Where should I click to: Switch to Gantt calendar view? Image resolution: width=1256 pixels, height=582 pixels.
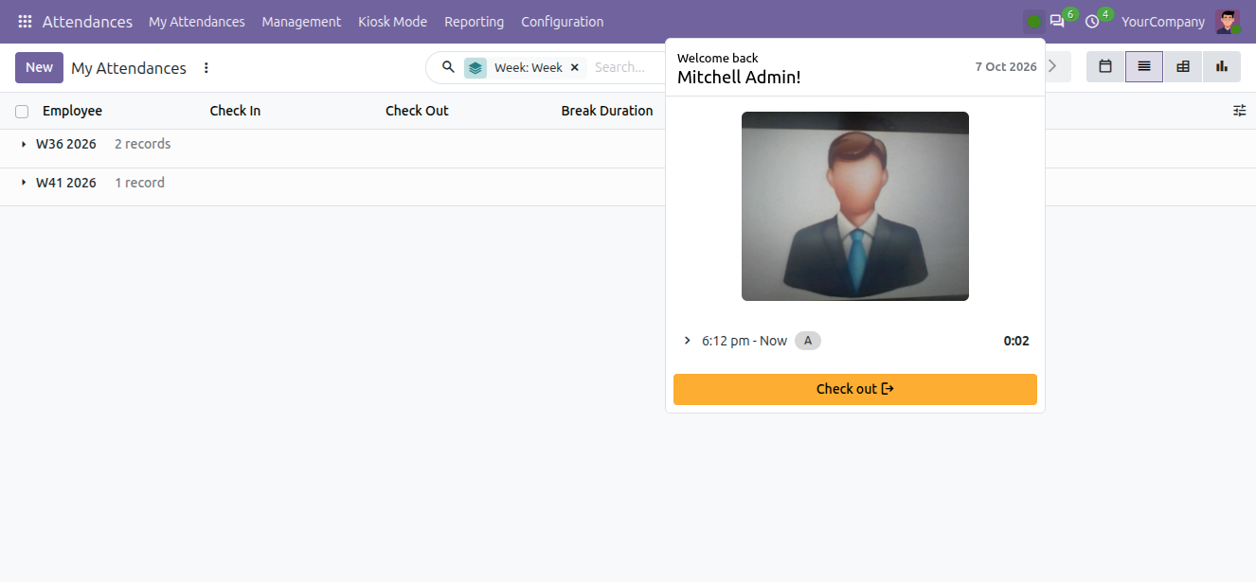(x=1105, y=67)
